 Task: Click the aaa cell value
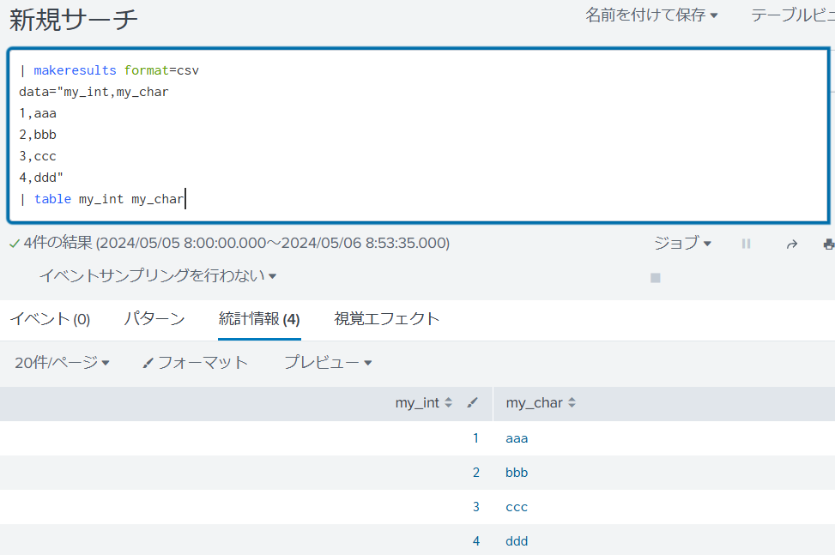(x=517, y=438)
